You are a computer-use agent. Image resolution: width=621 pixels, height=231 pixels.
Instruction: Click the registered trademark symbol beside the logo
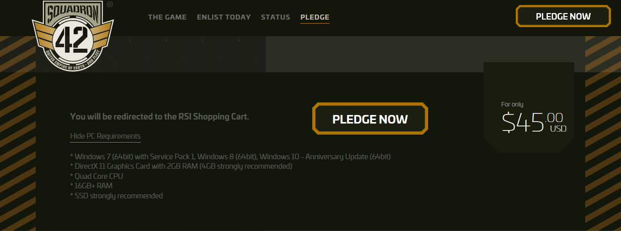tap(110, 4)
